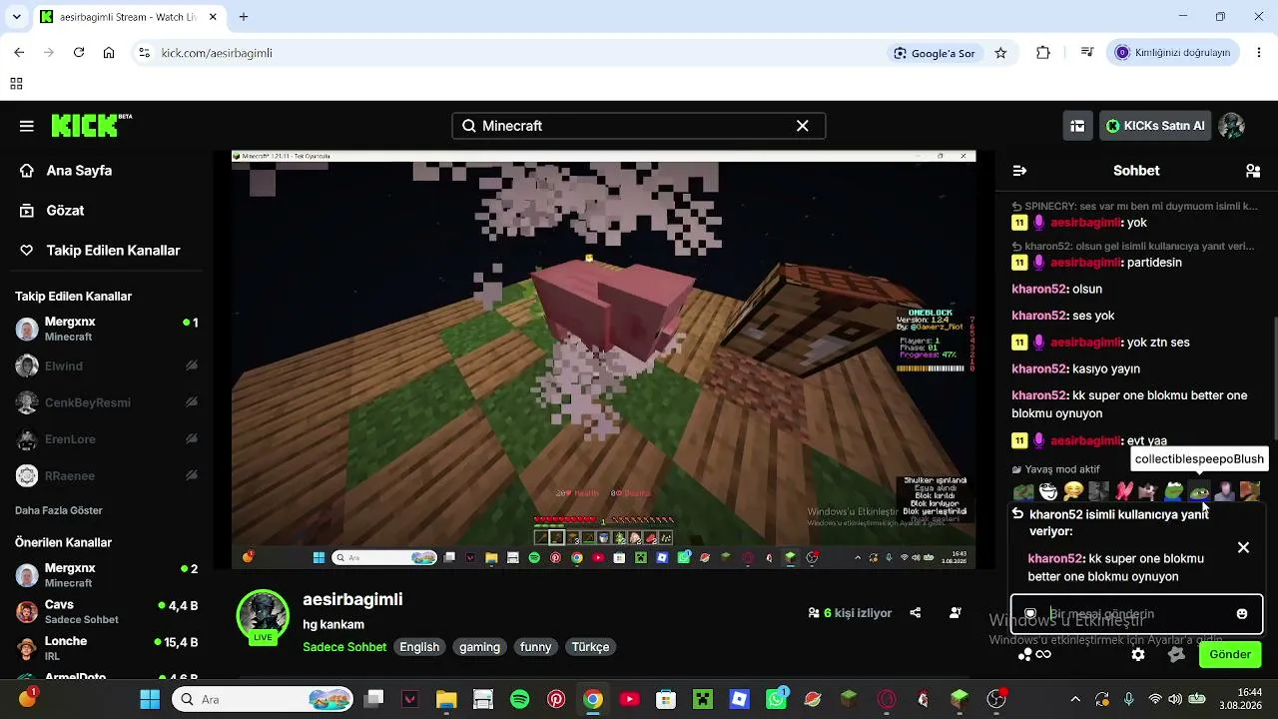The image size is (1278, 719).
Task: Click the KICK logo
Action: click(91, 125)
